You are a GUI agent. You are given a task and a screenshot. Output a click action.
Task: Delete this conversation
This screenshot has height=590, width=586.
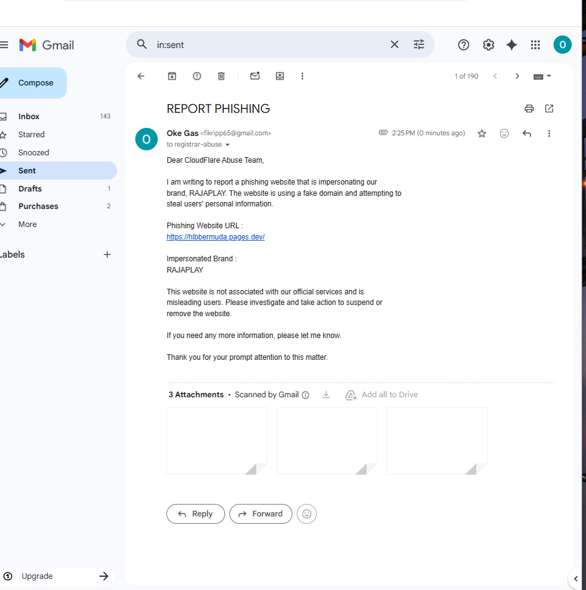click(x=221, y=76)
